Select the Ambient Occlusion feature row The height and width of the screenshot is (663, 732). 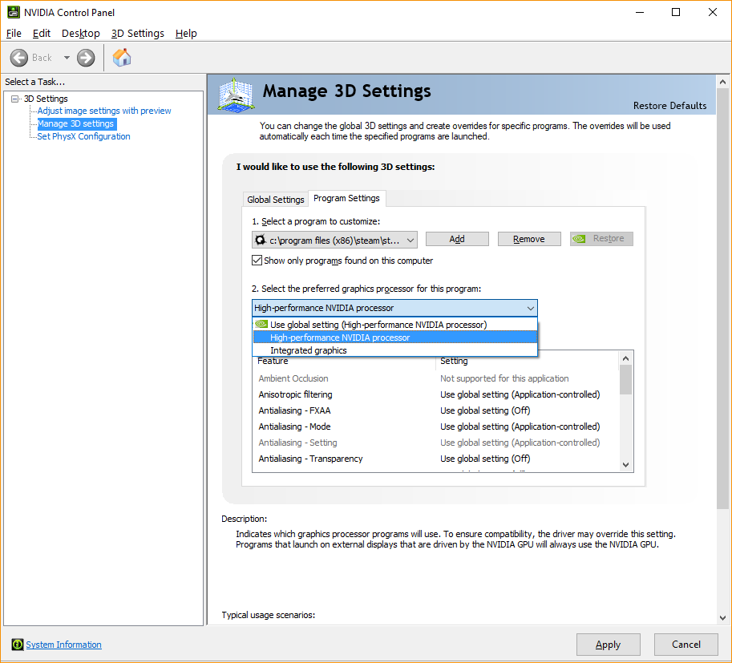click(435, 378)
